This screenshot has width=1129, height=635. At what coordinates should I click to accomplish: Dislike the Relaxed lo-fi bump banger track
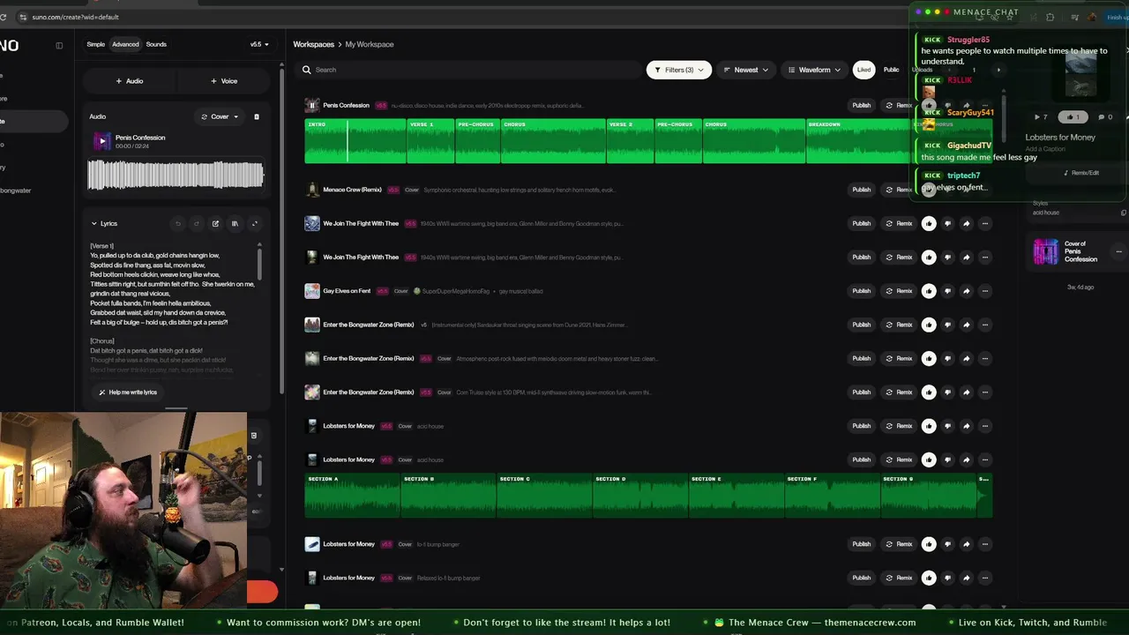click(x=947, y=578)
